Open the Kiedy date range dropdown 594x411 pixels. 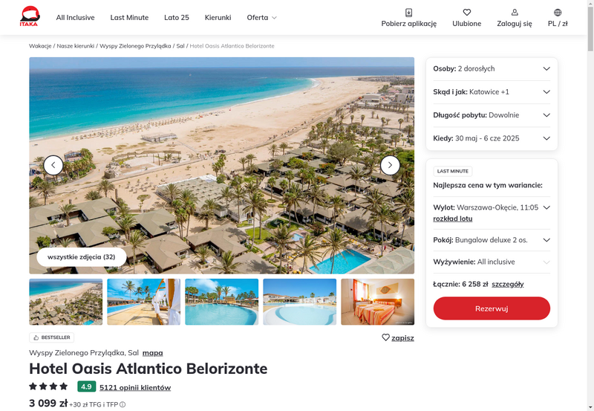492,138
